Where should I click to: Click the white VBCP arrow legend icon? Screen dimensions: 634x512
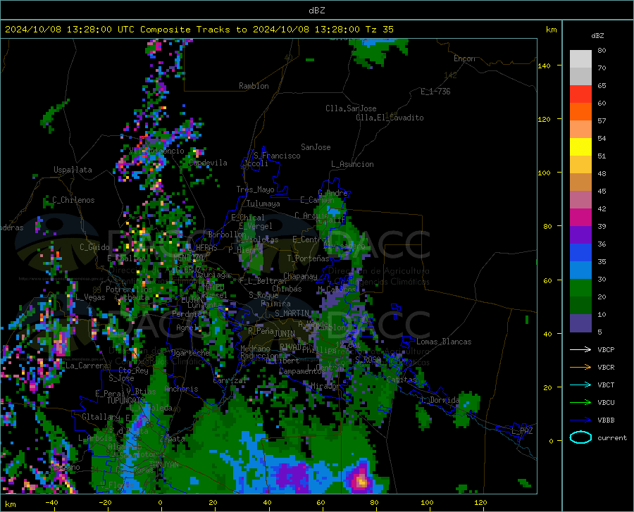pos(580,349)
